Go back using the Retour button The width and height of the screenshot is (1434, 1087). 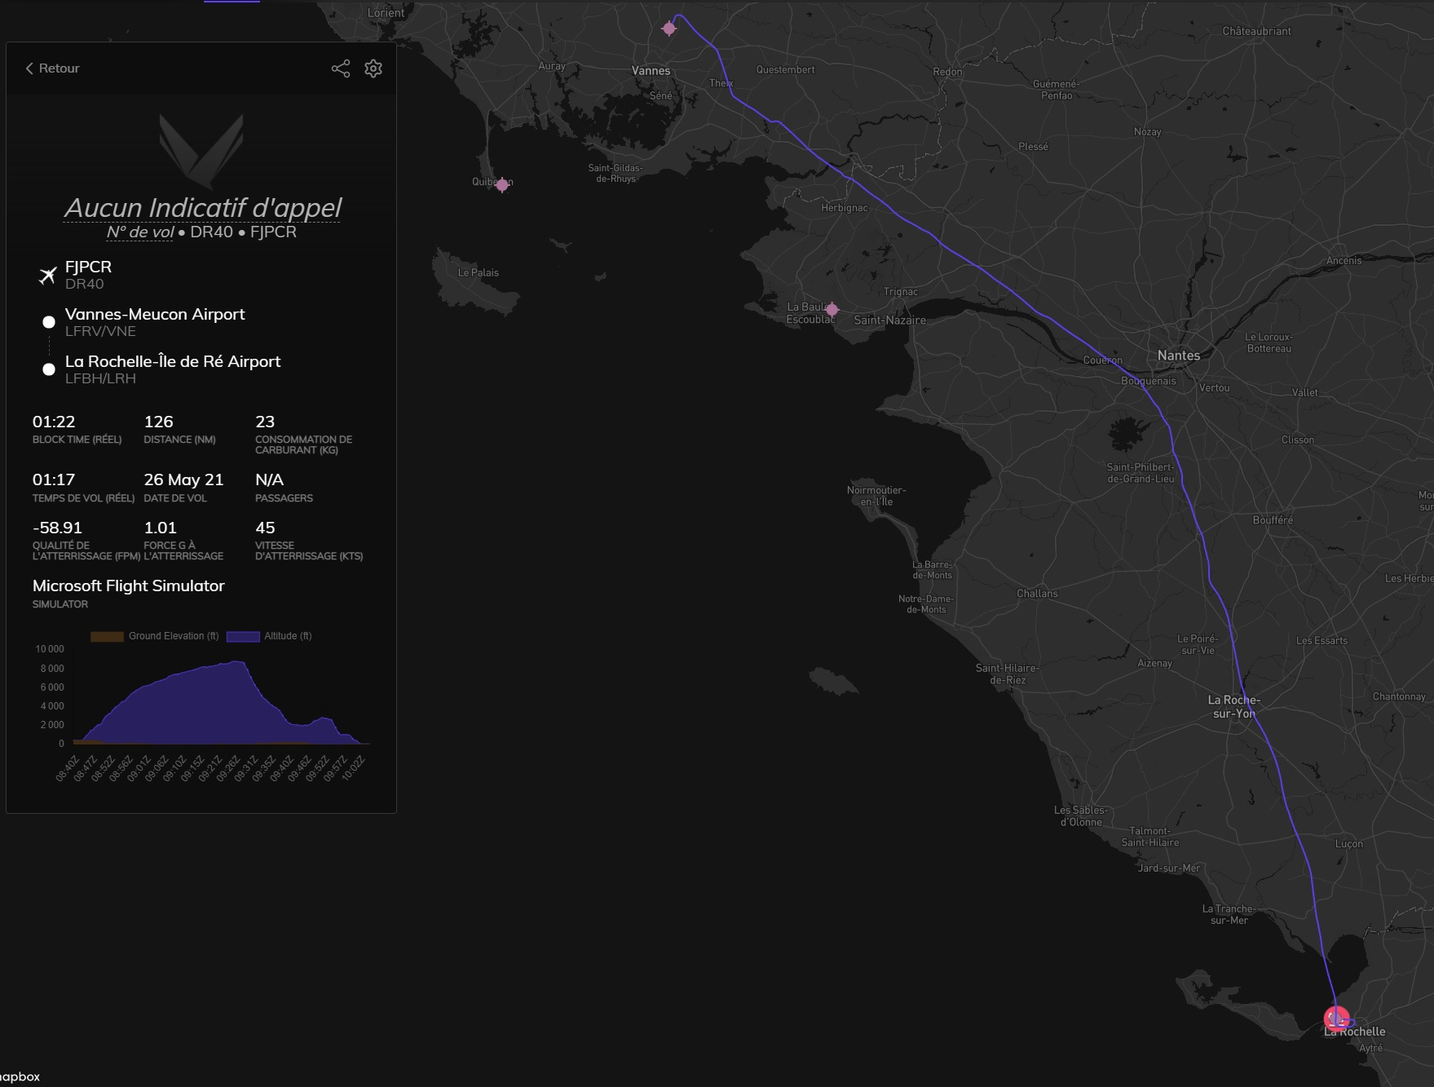tap(52, 68)
